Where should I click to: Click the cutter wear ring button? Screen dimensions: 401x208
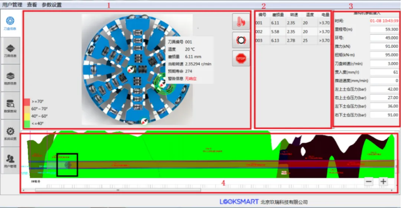tap(241, 40)
